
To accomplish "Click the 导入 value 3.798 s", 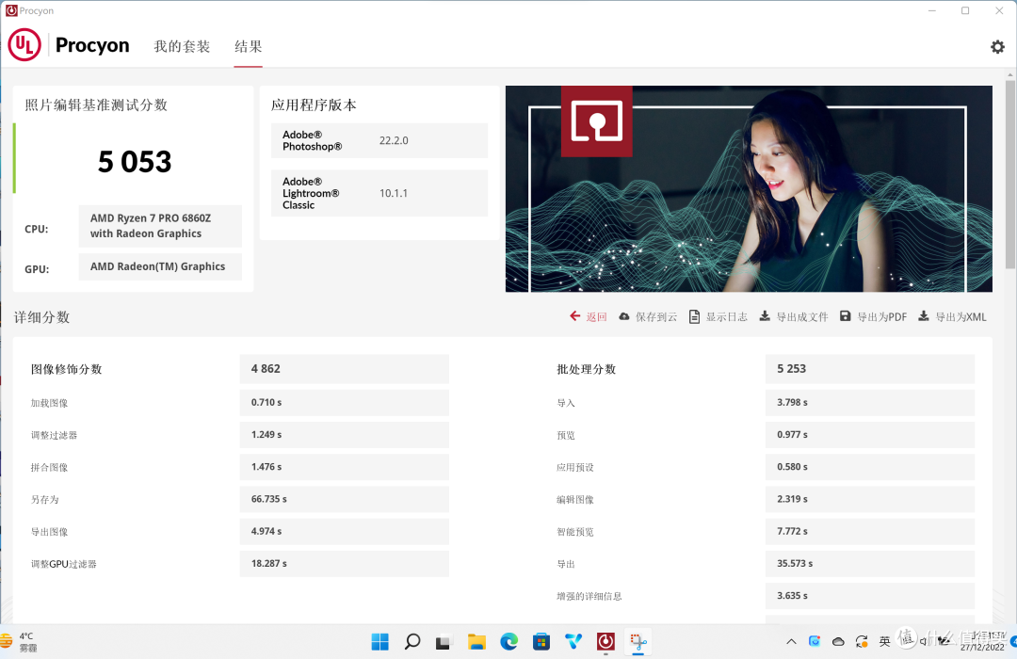I will click(870, 402).
